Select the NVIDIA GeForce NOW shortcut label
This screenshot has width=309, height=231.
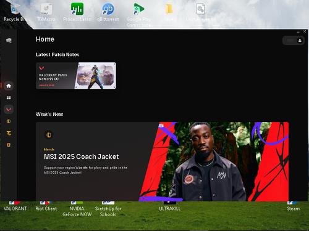click(77, 211)
